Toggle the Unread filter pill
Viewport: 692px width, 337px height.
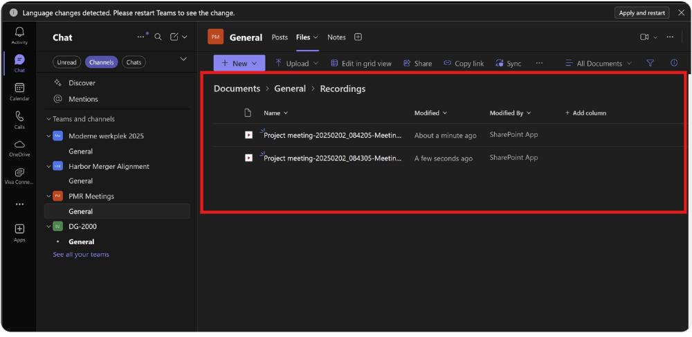(x=67, y=62)
